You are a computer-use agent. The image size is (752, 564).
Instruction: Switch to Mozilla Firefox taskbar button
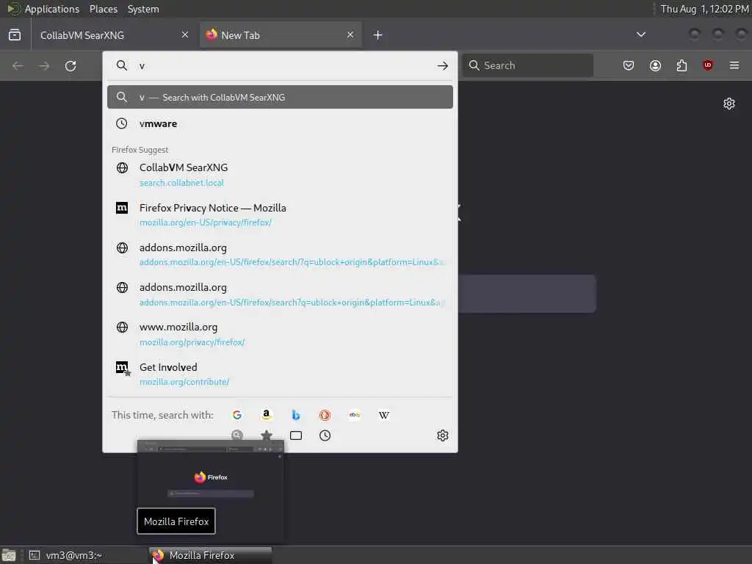[211, 555]
